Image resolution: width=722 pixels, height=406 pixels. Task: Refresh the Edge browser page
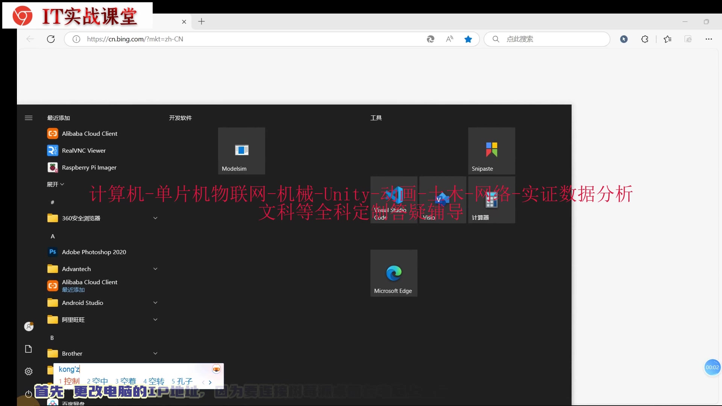pos(51,39)
